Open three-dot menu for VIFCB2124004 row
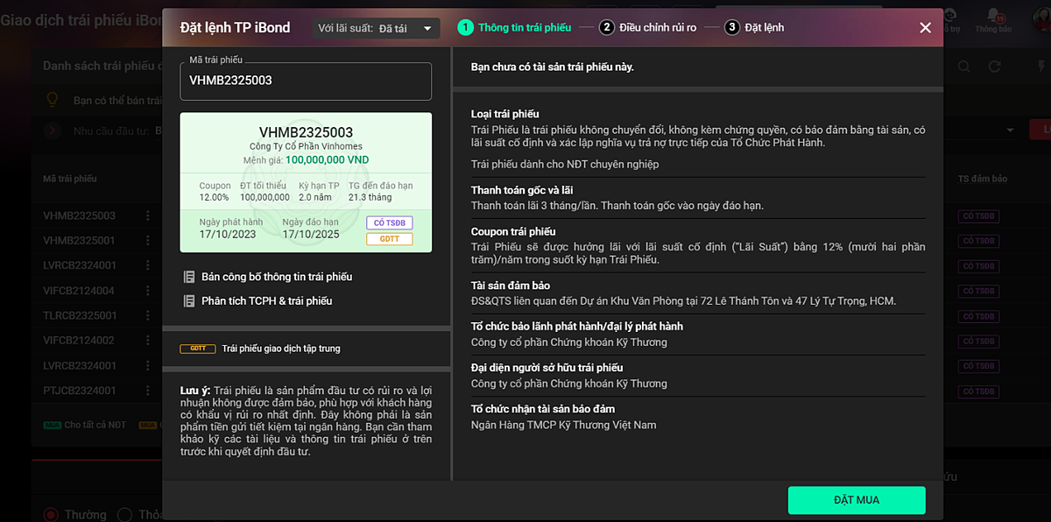This screenshot has width=1051, height=522. [x=148, y=290]
